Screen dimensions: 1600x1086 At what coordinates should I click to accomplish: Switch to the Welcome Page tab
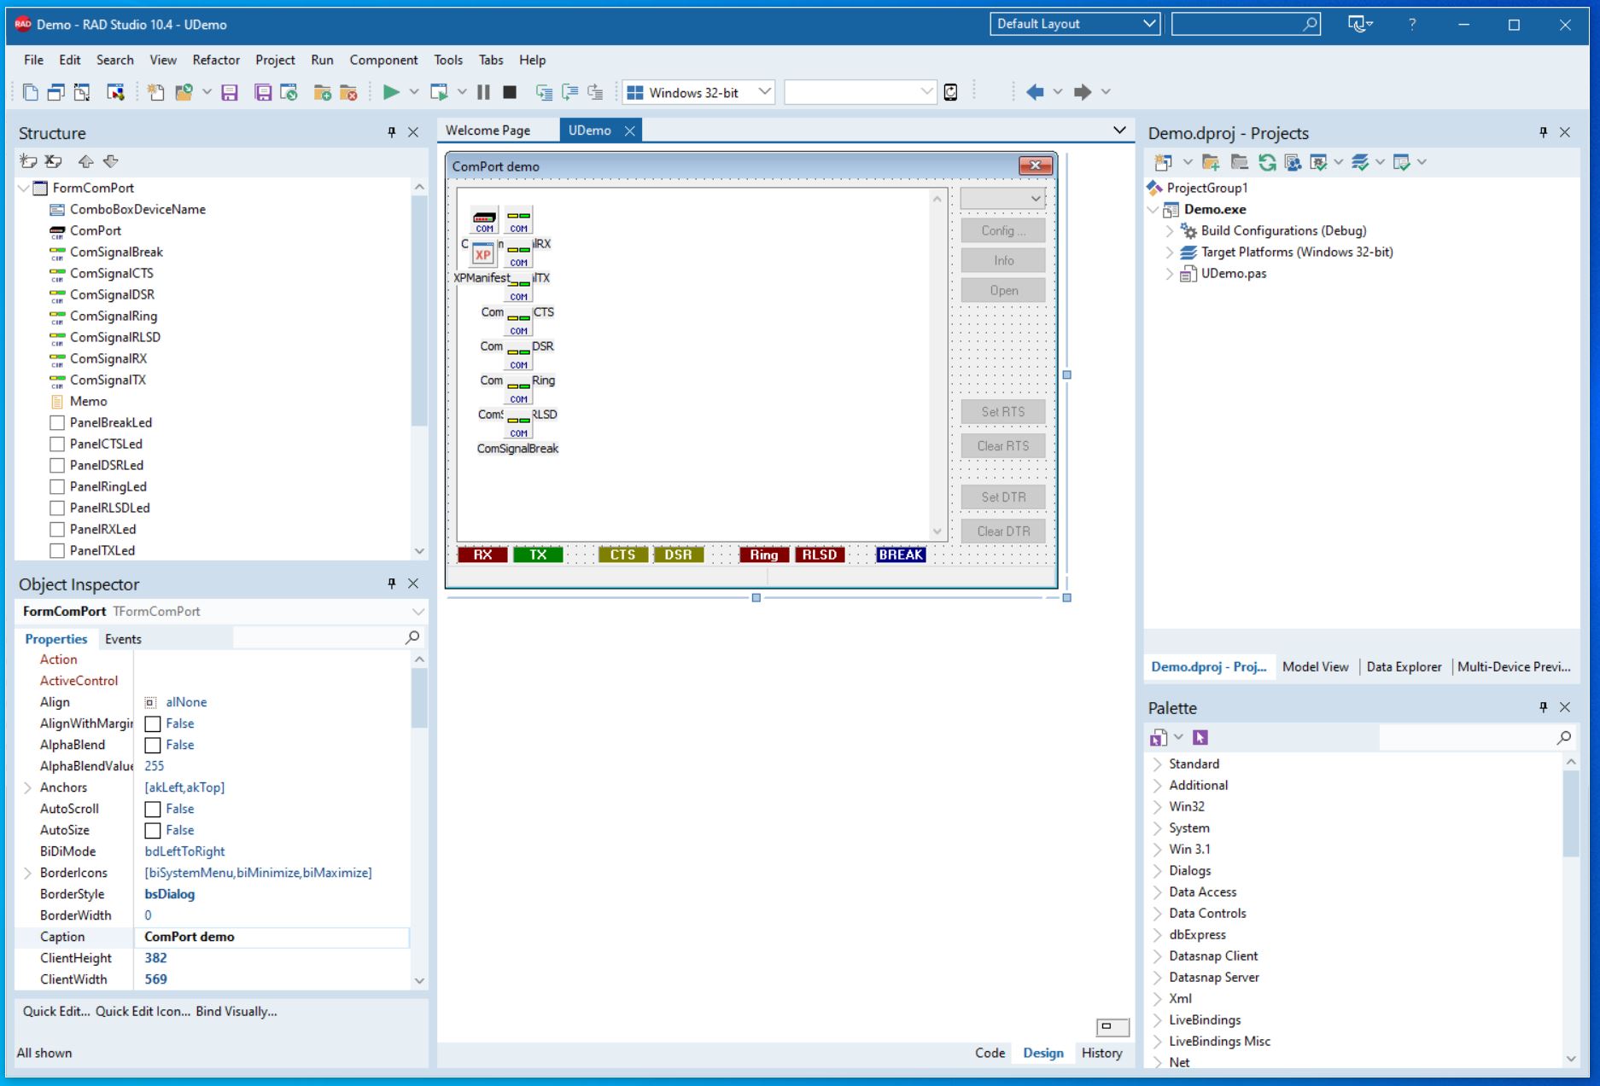(488, 131)
